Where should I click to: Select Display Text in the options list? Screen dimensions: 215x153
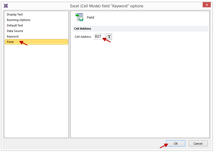coord(15,14)
